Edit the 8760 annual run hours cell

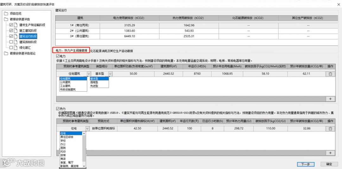point(197,74)
